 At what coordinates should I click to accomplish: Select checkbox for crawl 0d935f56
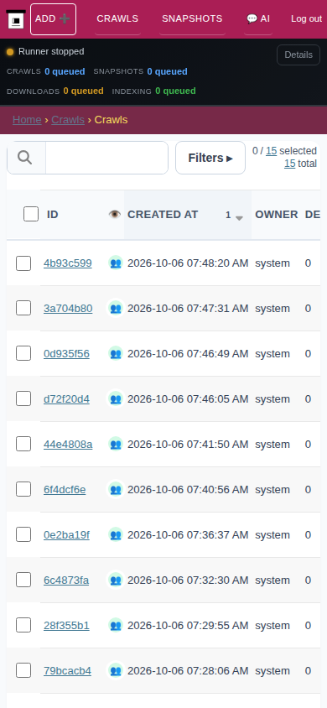(23, 353)
